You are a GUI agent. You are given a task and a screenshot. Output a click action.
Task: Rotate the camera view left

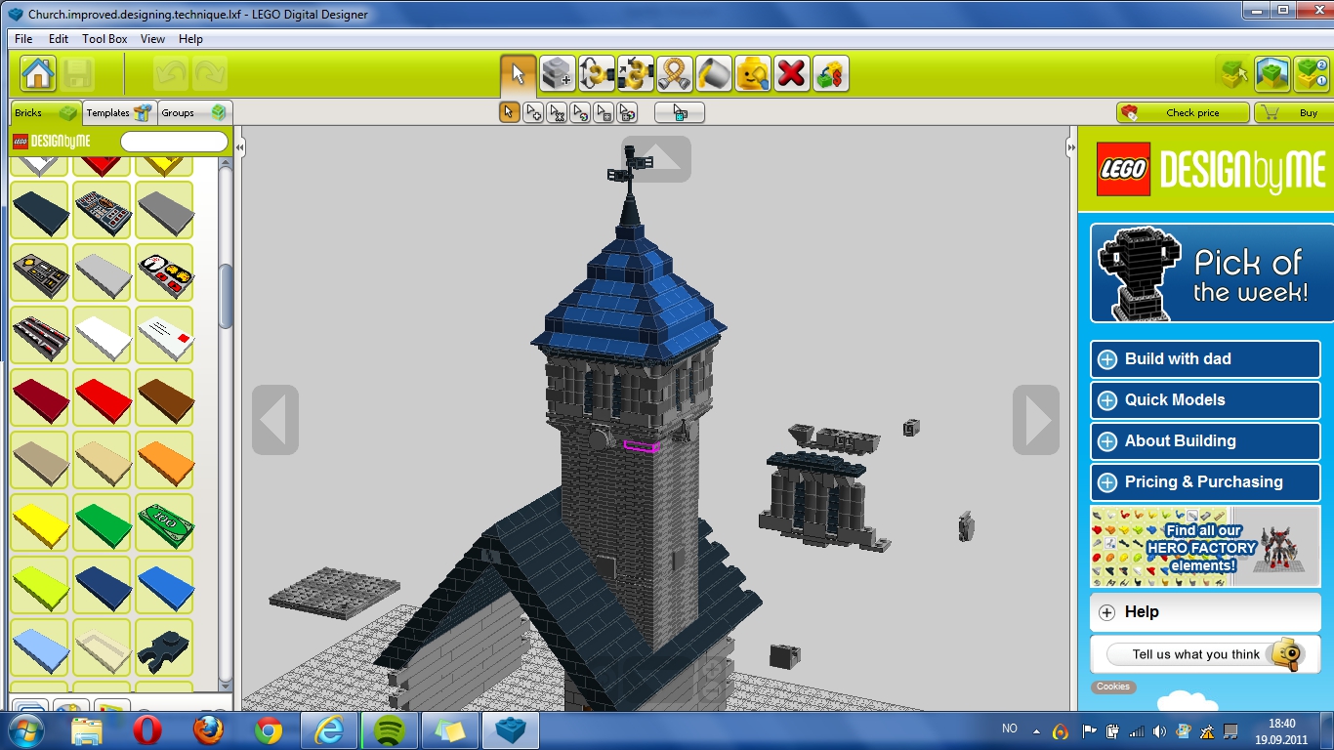tap(275, 420)
